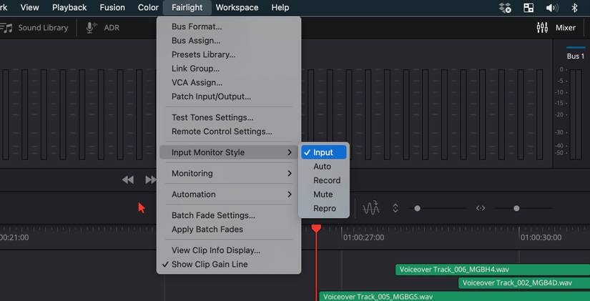The image size is (590, 301).
Task: Click the vertical track height arrows icon
Action: point(395,208)
